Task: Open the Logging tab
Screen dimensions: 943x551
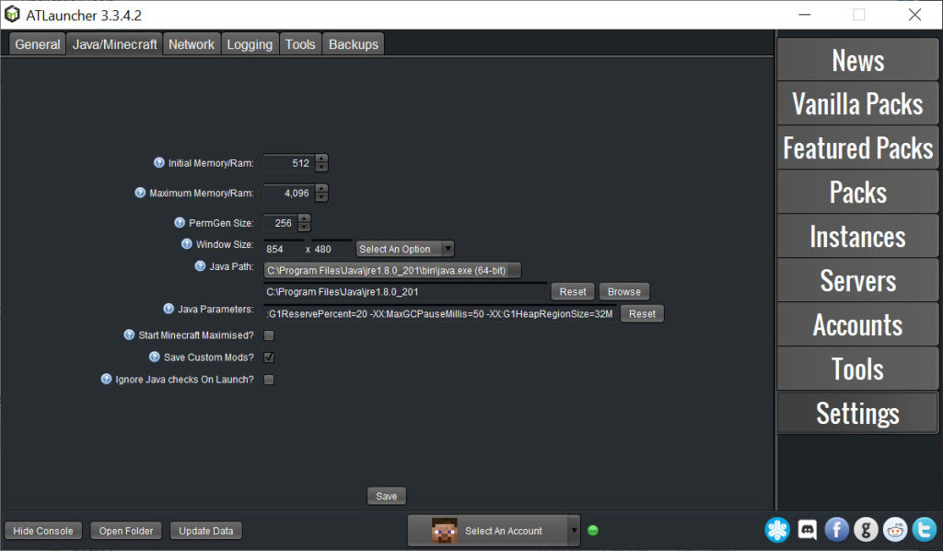Action: [250, 44]
